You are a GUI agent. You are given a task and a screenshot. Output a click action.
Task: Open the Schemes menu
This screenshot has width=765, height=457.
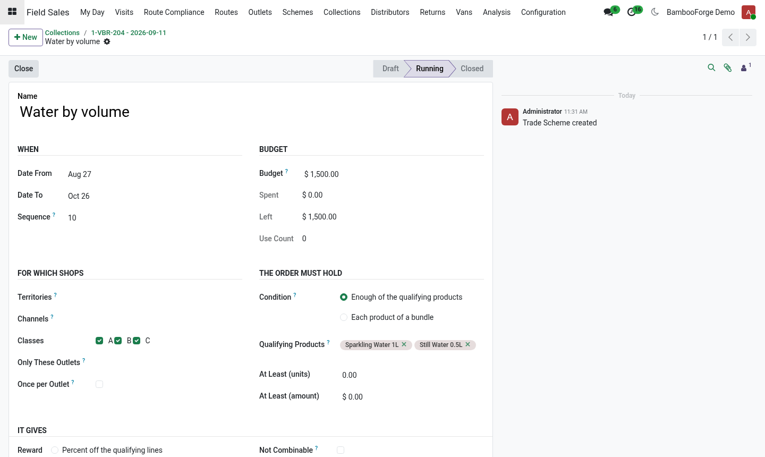coord(297,12)
